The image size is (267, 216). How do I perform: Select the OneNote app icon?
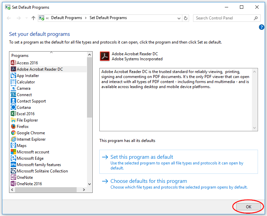pyautogui.click(x=13, y=177)
